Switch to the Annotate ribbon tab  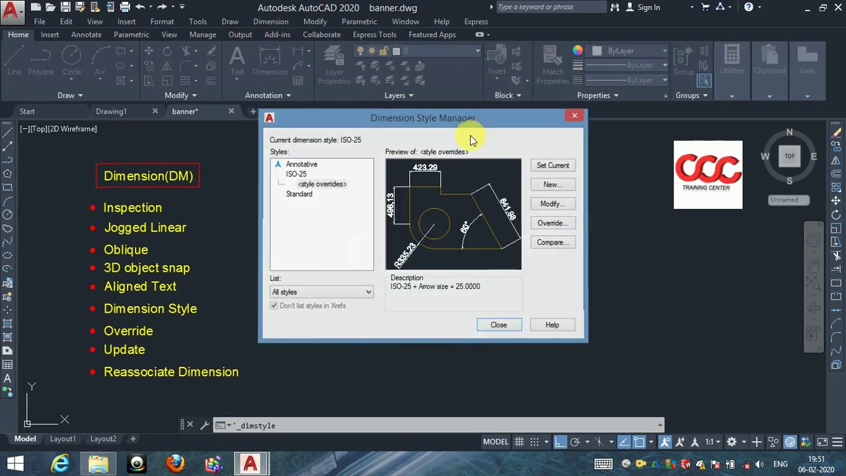pos(87,34)
